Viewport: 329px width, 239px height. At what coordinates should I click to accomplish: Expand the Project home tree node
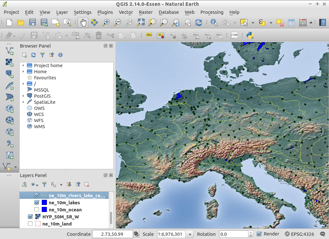tap(23, 66)
